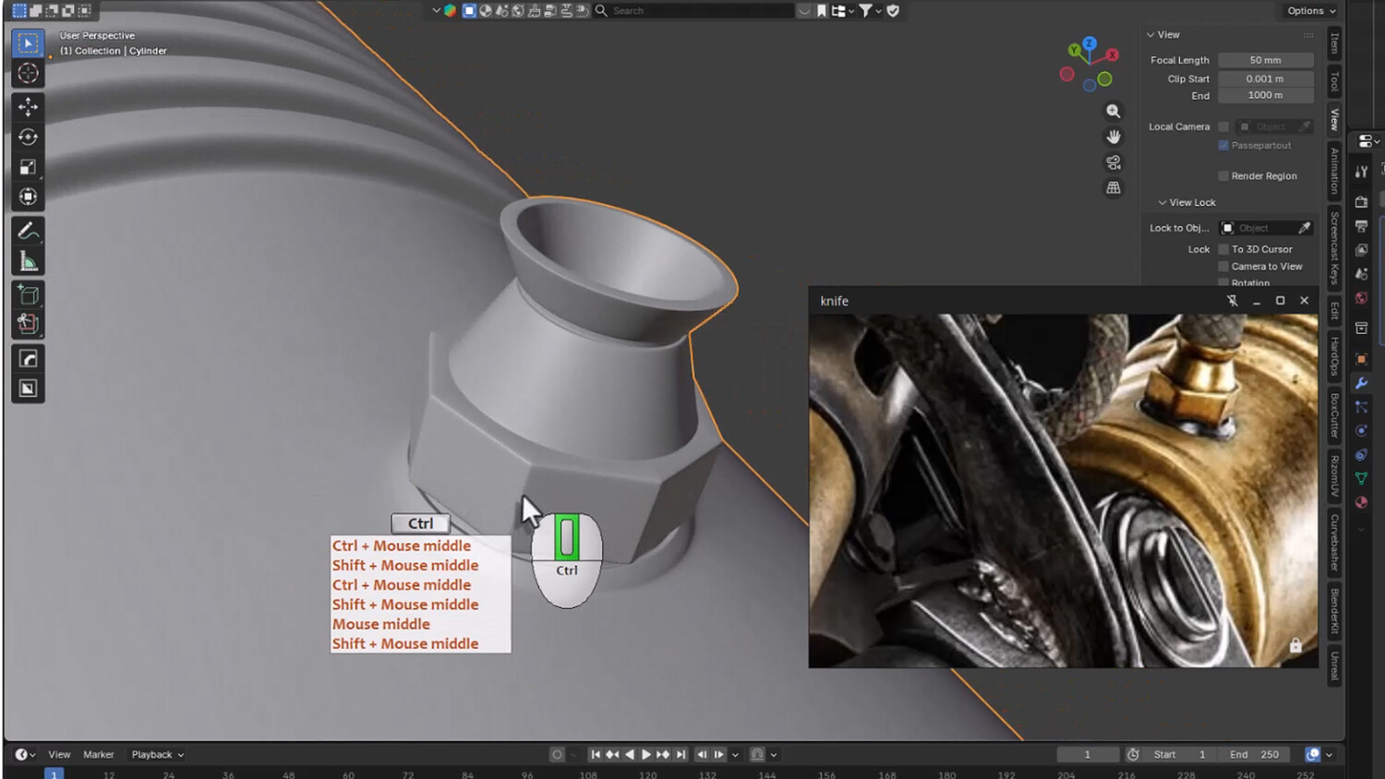This screenshot has width=1385, height=779.
Task: Choose the Scale tool
Action: pos(28,167)
